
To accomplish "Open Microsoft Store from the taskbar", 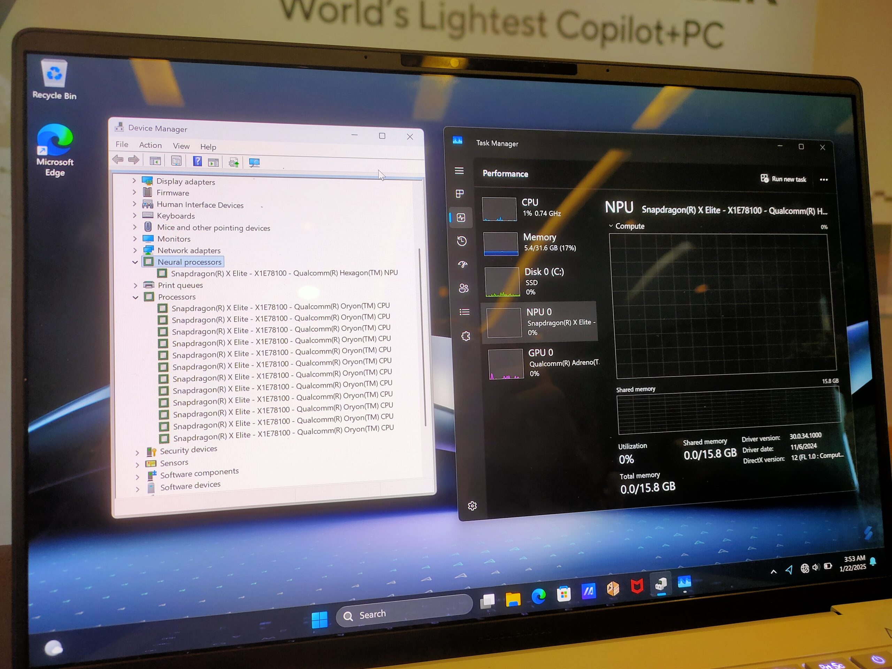I will [564, 594].
